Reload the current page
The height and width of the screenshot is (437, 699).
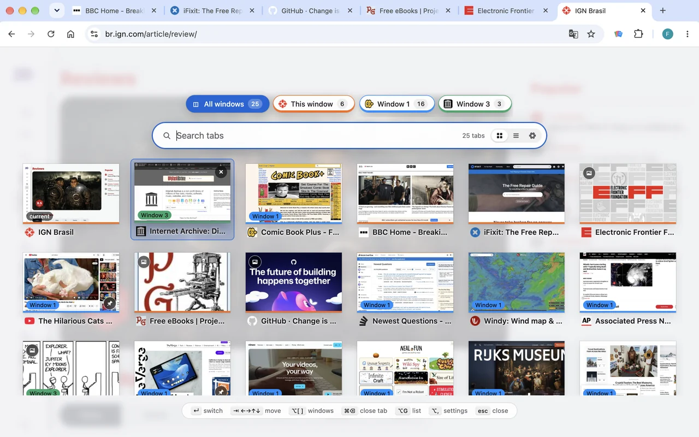pyautogui.click(x=51, y=34)
